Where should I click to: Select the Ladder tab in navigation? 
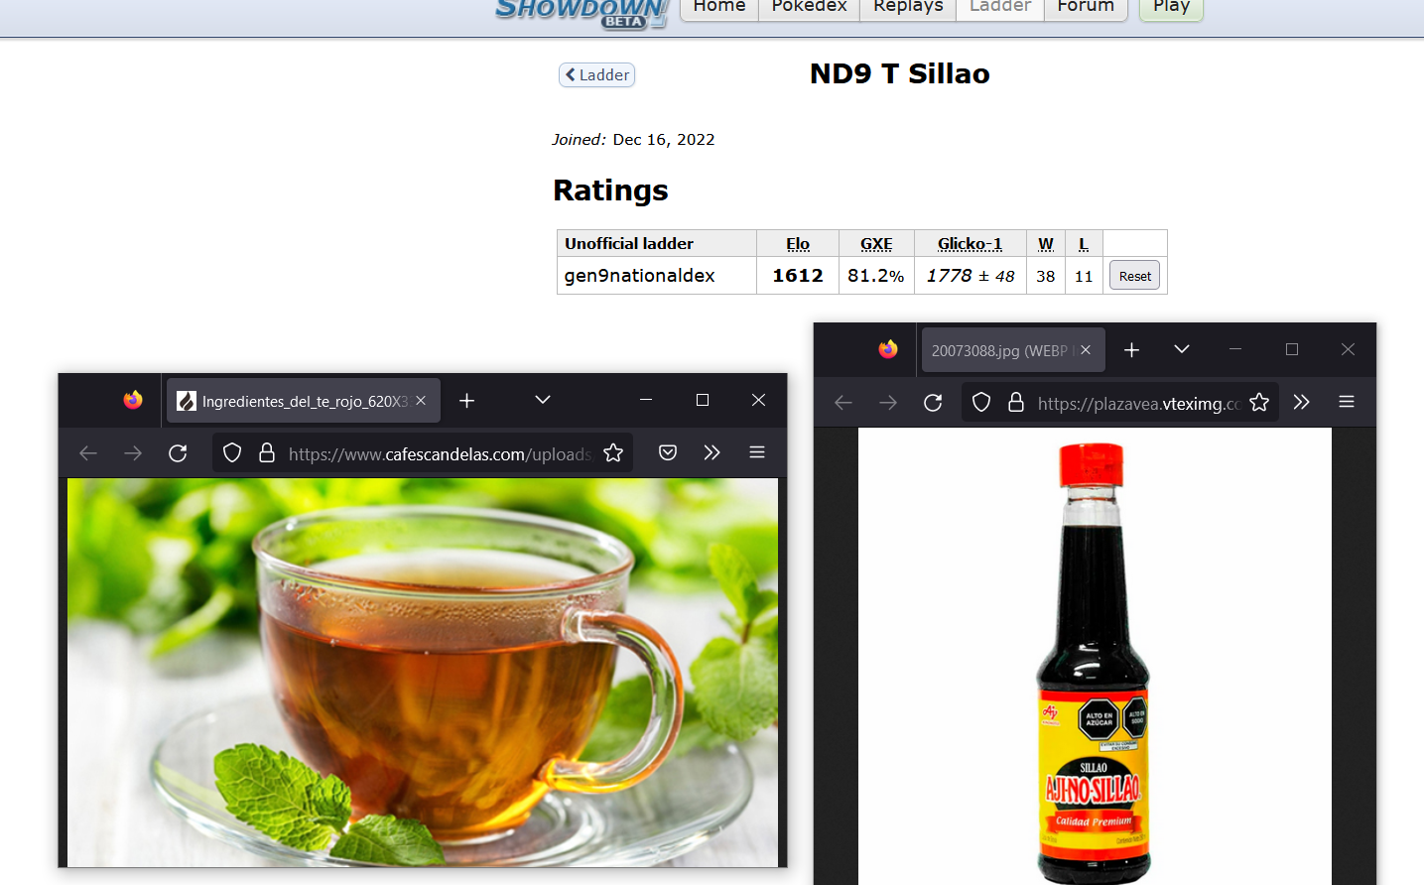pos(1000,8)
